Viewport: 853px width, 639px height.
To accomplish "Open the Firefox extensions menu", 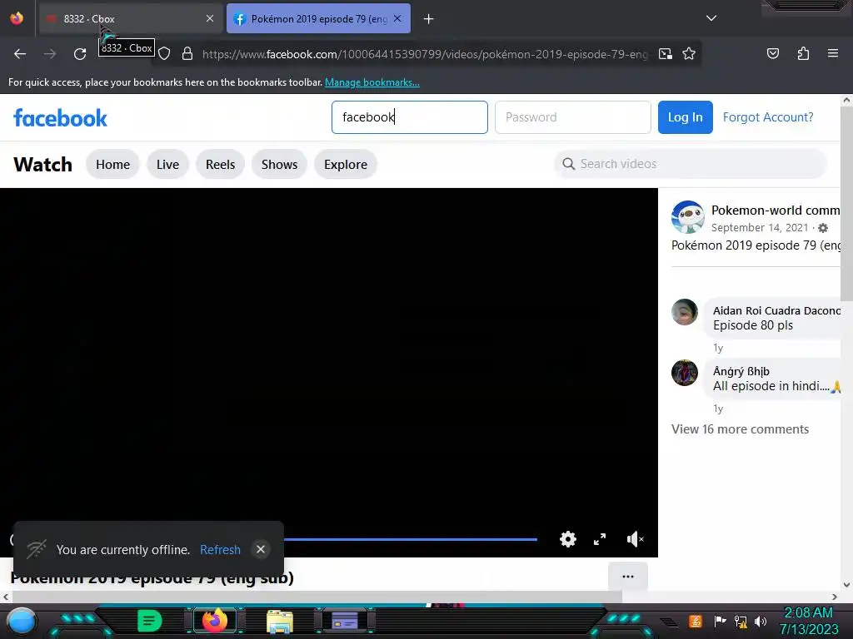I will (803, 54).
